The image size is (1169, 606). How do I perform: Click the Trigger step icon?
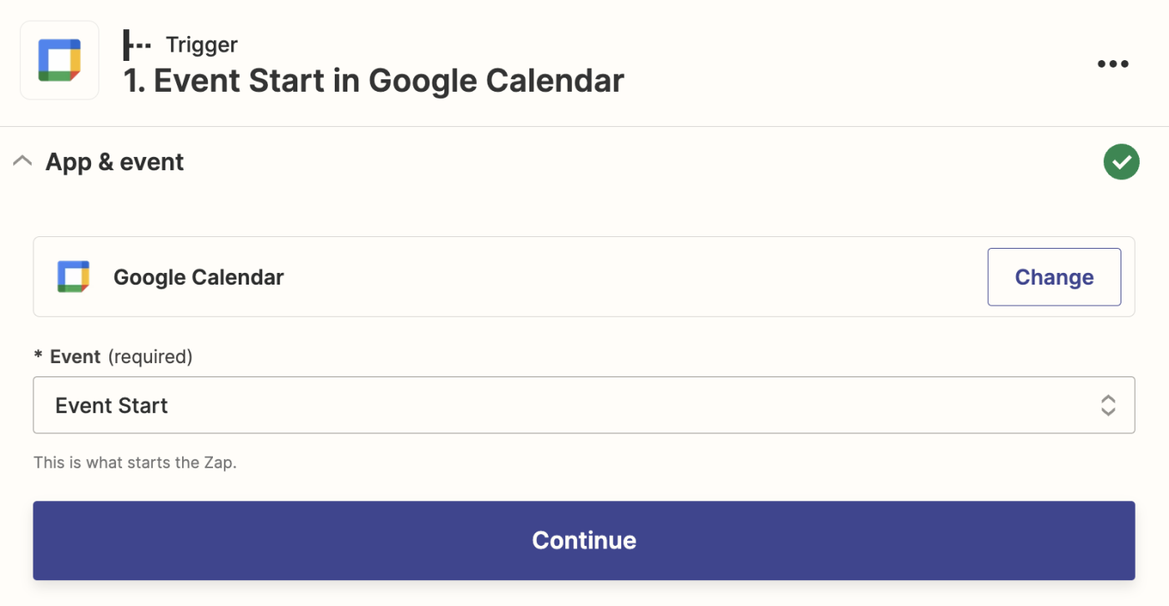pyautogui.click(x=137, y=45)
